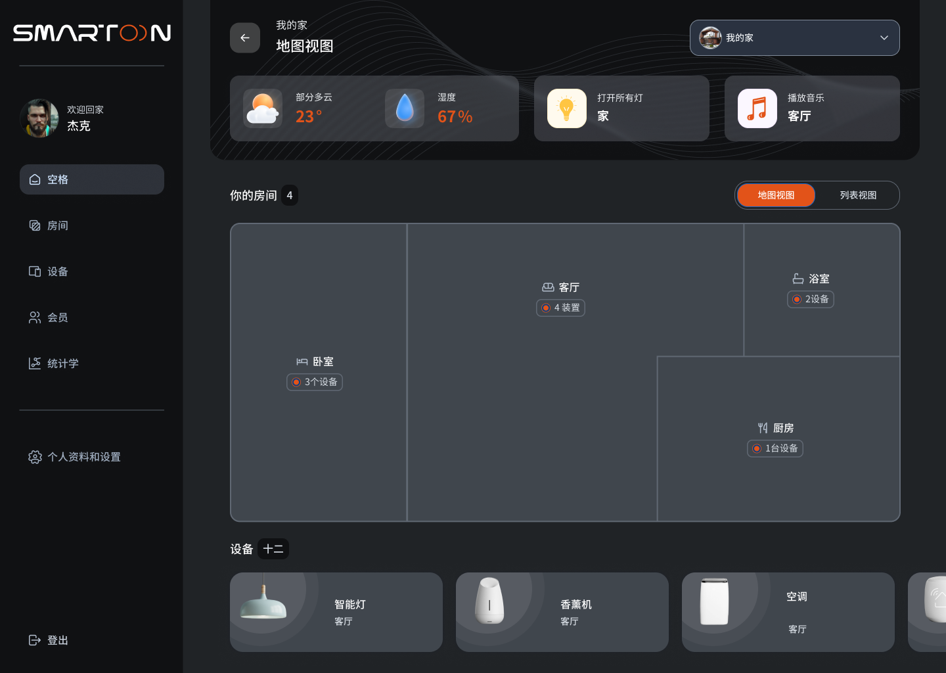
Task: Select the 地图视图 map view toggle
Action: tap(776, 195)
